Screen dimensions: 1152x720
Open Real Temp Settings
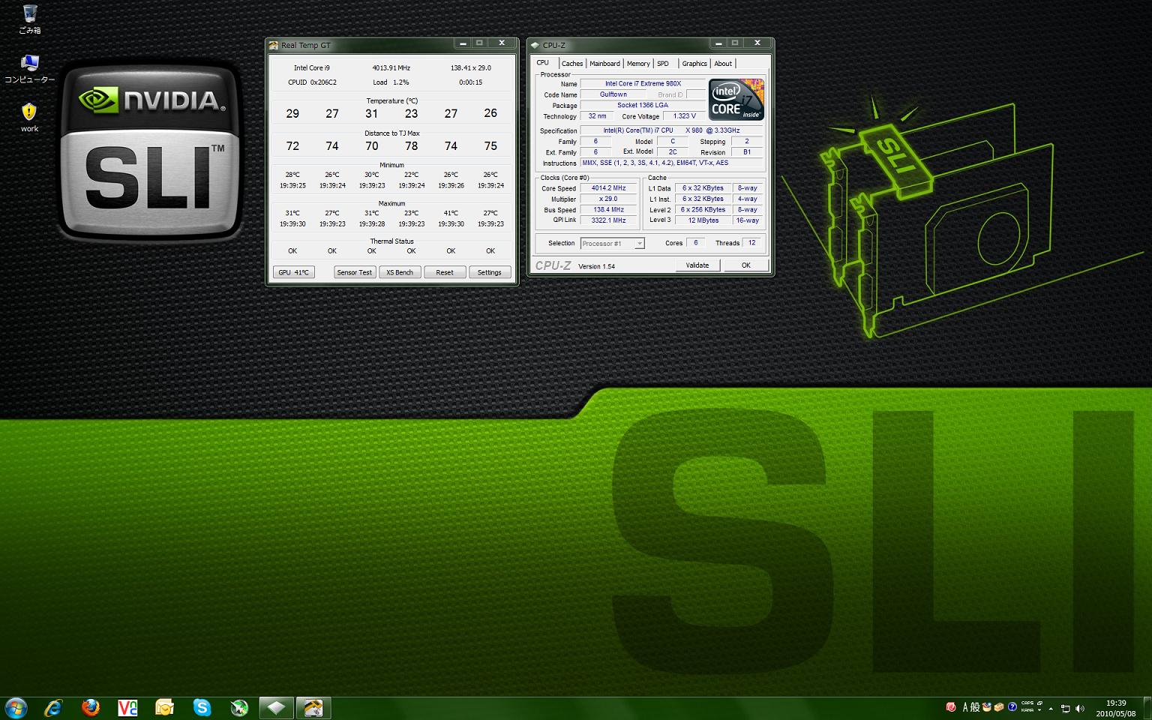[x=490, y=272]
